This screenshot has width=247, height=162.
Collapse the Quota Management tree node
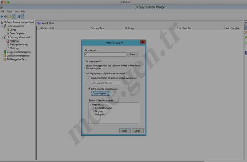[2, 26]
